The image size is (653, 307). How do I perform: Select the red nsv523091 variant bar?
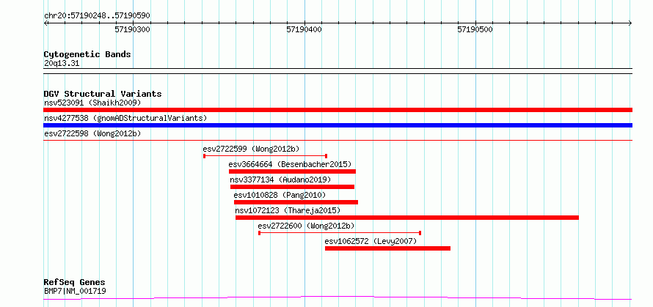pyautogui.click(x=338, y=110)
